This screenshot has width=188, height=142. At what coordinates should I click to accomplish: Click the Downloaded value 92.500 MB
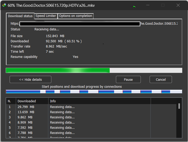(x=54, y=41)
